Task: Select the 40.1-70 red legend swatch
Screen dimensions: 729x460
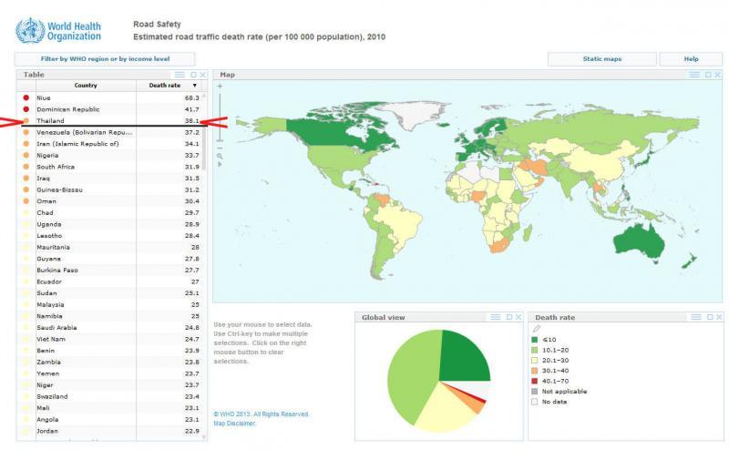Action: (535, 381)
